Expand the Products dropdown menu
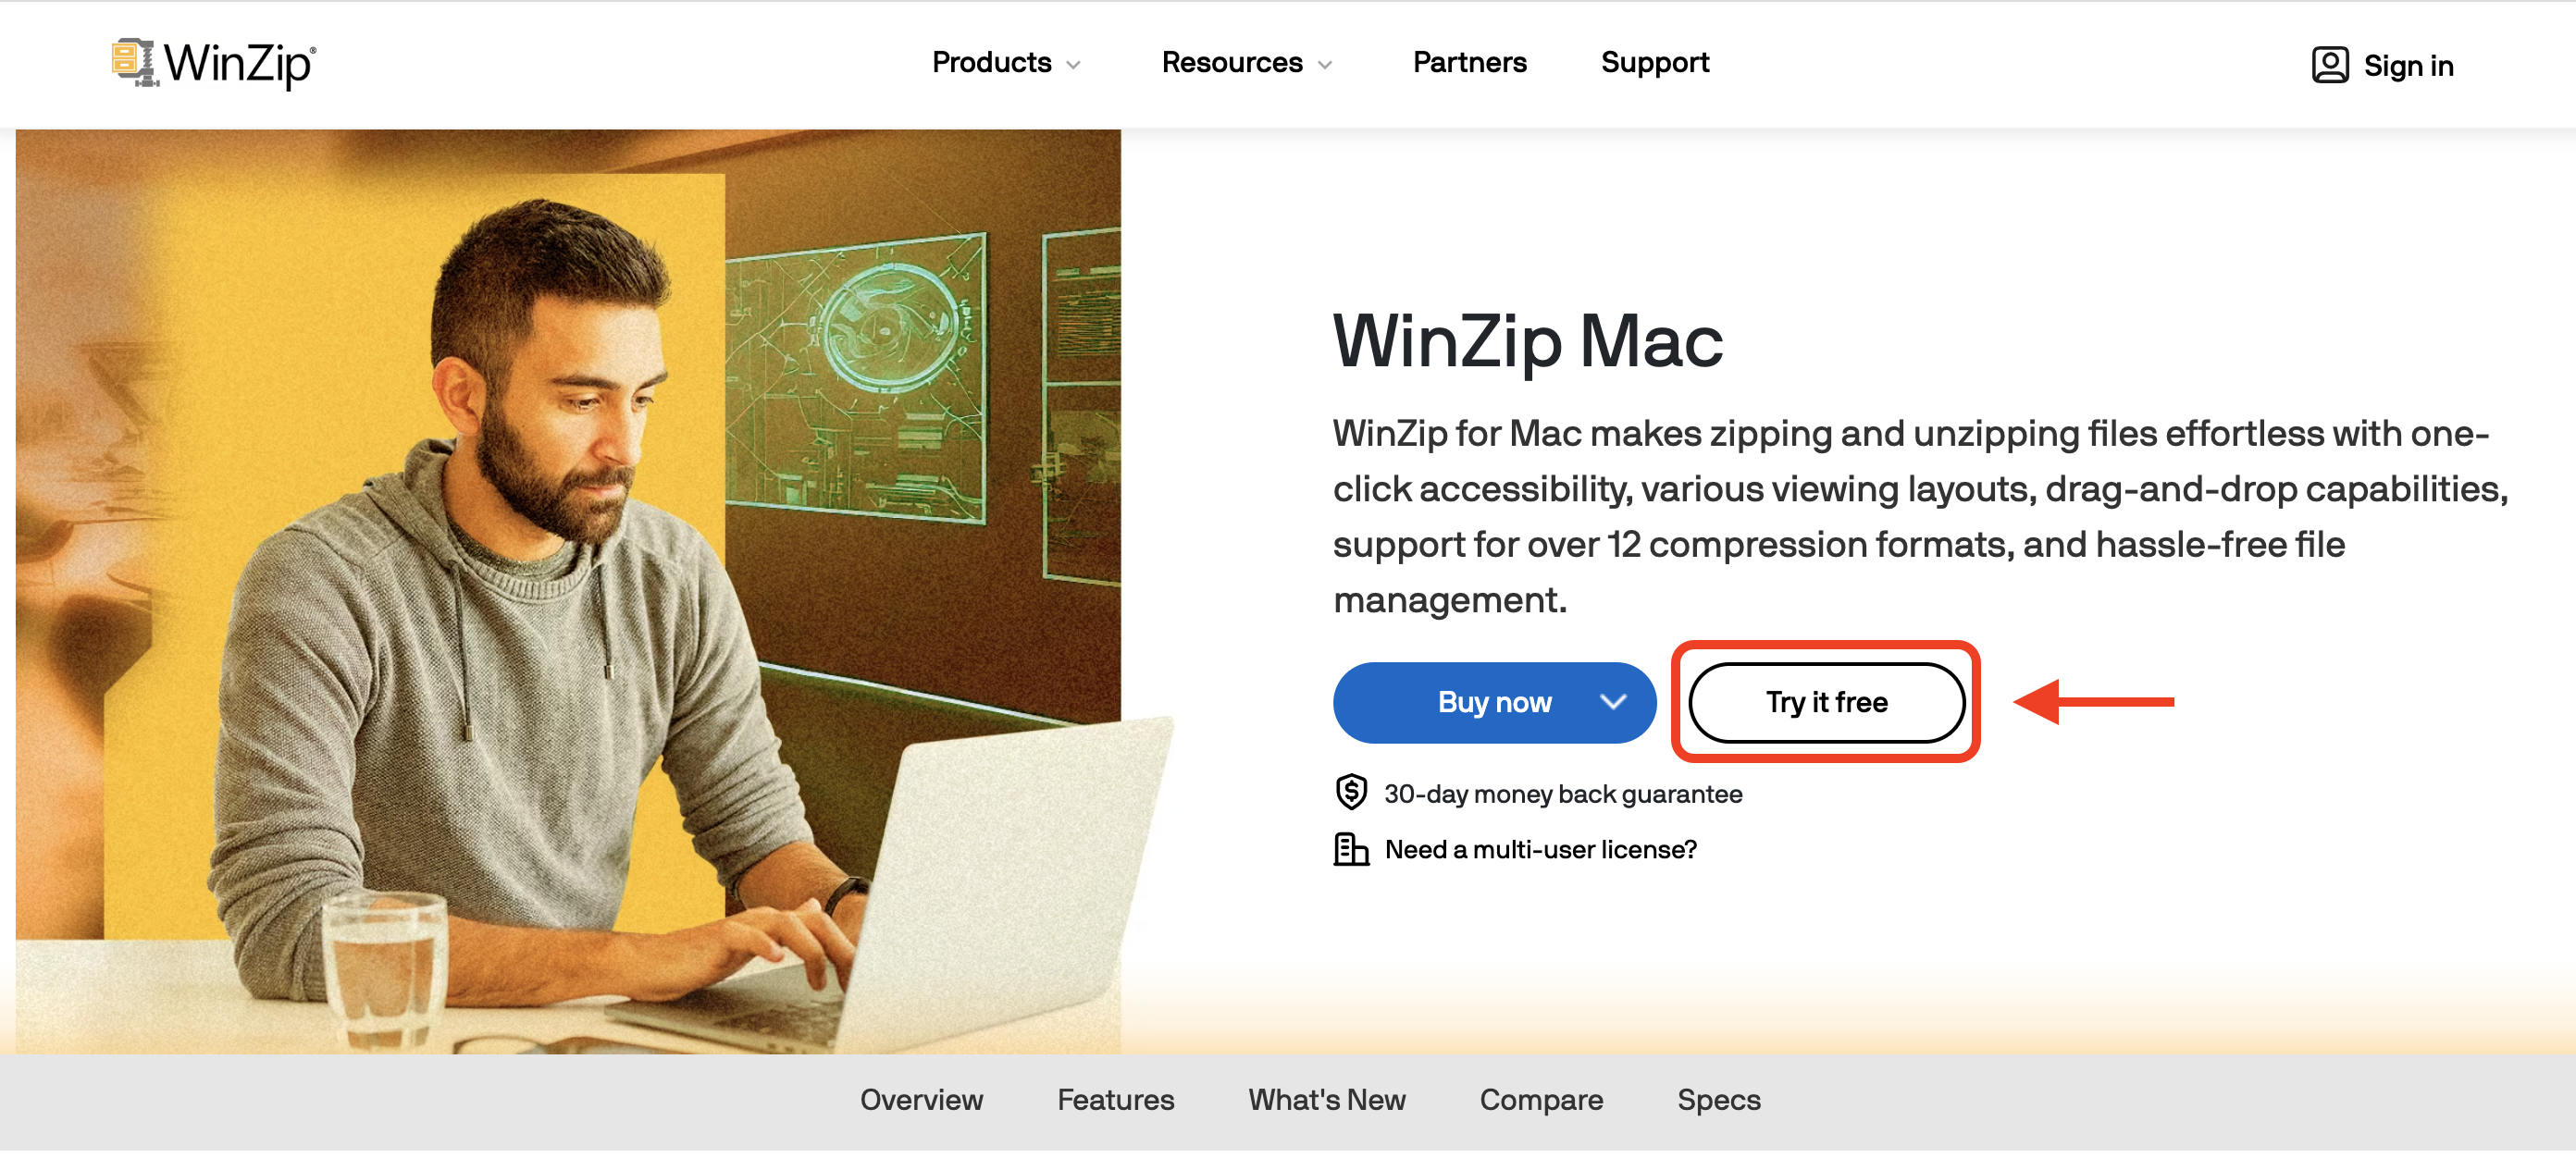2576x1158 pixels. [1004, 64]
